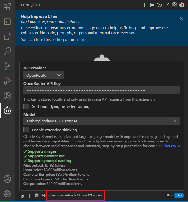Enable extended thinking checkbox

(26, 130)
